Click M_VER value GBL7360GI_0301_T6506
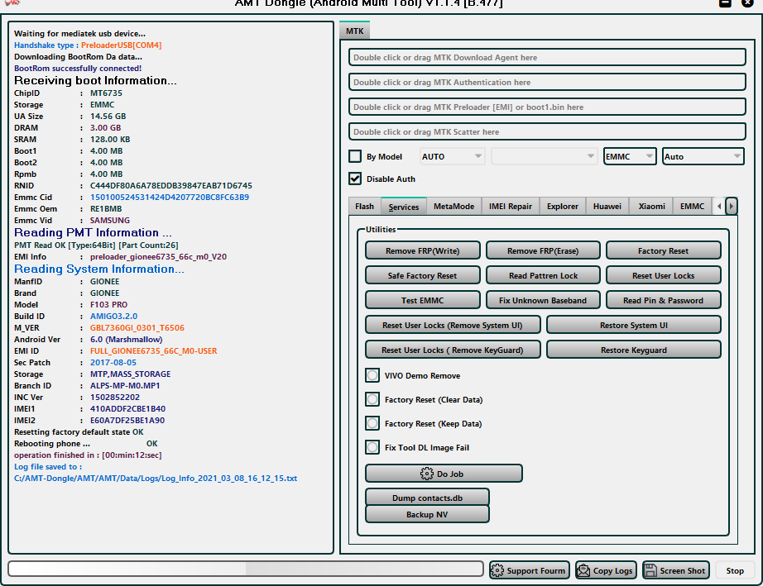 click(137, 328)
